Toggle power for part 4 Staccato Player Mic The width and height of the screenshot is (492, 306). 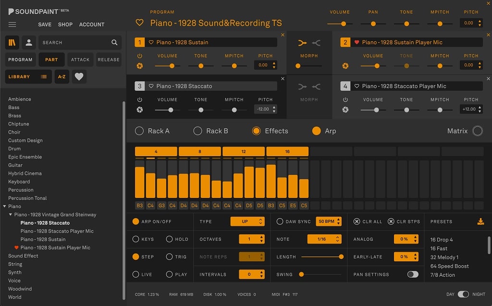pyautogui.click(x=345, y=99)
